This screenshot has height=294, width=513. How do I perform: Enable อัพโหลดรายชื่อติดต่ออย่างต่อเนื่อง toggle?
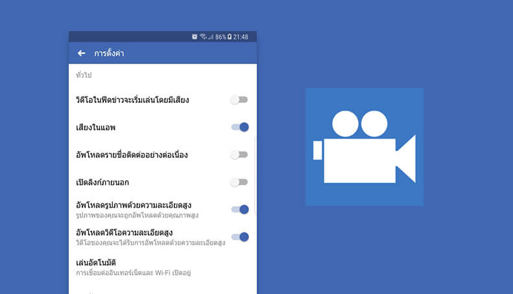[x=239, y=155]
